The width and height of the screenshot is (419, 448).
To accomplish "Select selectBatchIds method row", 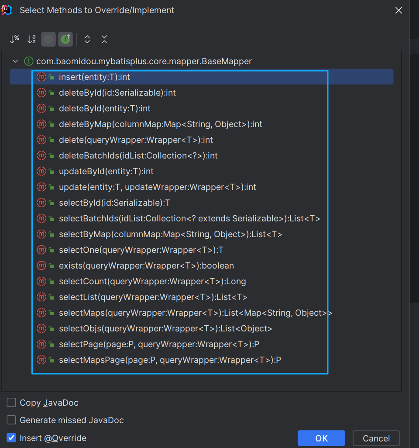I will click(x=201, y=218).
